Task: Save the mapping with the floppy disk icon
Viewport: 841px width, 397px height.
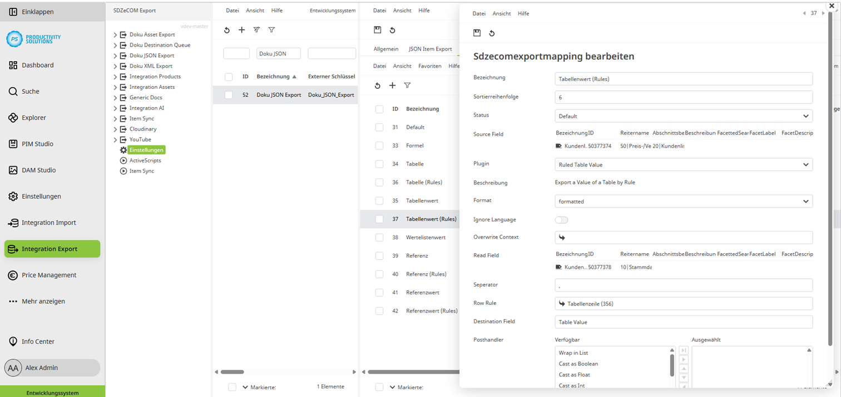Action: point(477,33)
